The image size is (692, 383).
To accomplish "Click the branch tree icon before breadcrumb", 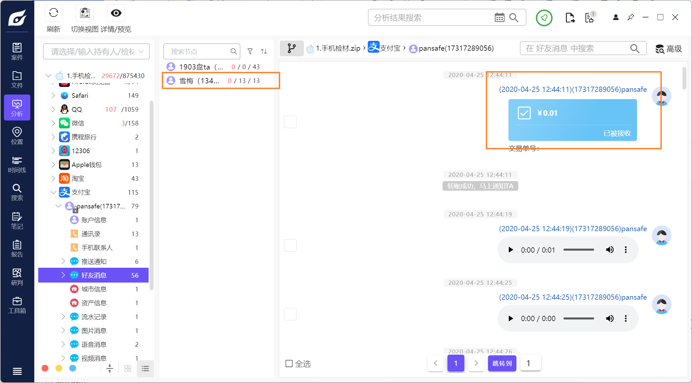I will coord(292,48).
